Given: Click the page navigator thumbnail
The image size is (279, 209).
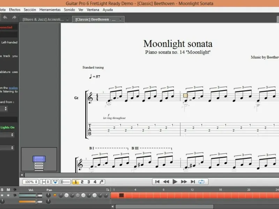Looking at the screenshot, I should tap(39, 159).
